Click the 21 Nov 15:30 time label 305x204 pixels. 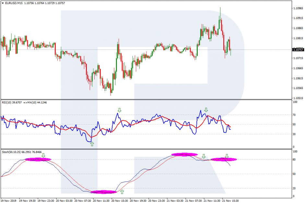(230, 201)
